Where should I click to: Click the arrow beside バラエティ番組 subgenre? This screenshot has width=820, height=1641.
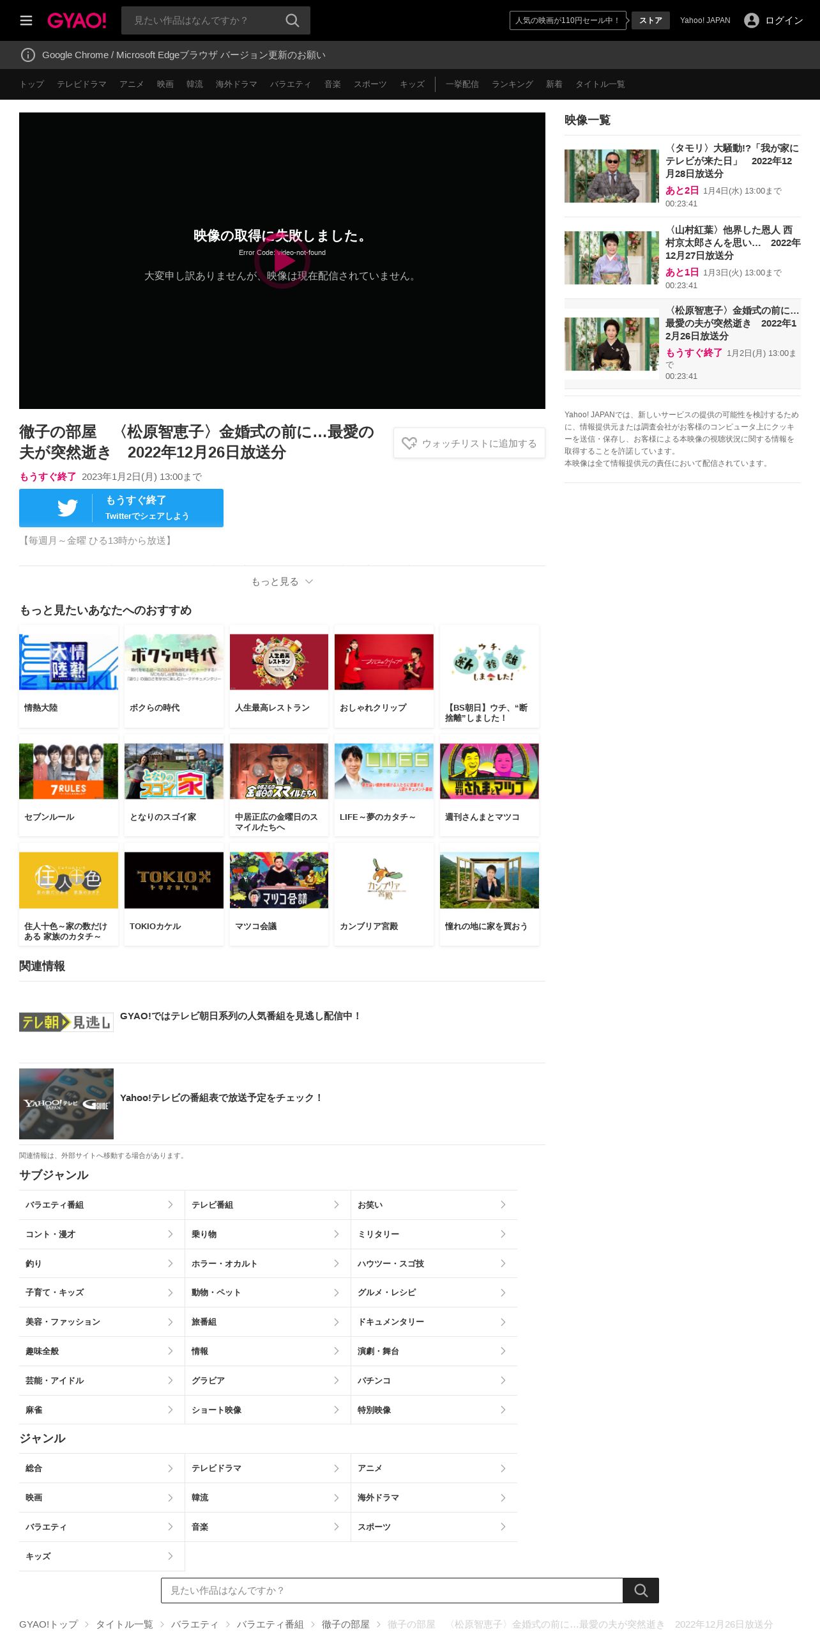click(171, 1205)
